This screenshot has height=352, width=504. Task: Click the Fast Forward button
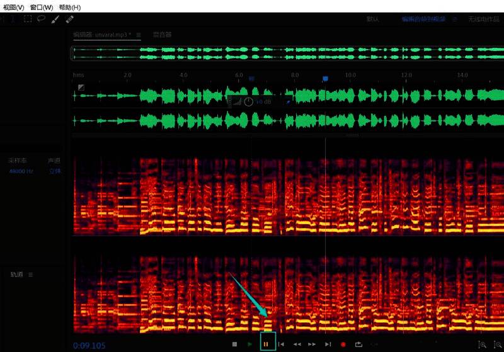[312, 344]
